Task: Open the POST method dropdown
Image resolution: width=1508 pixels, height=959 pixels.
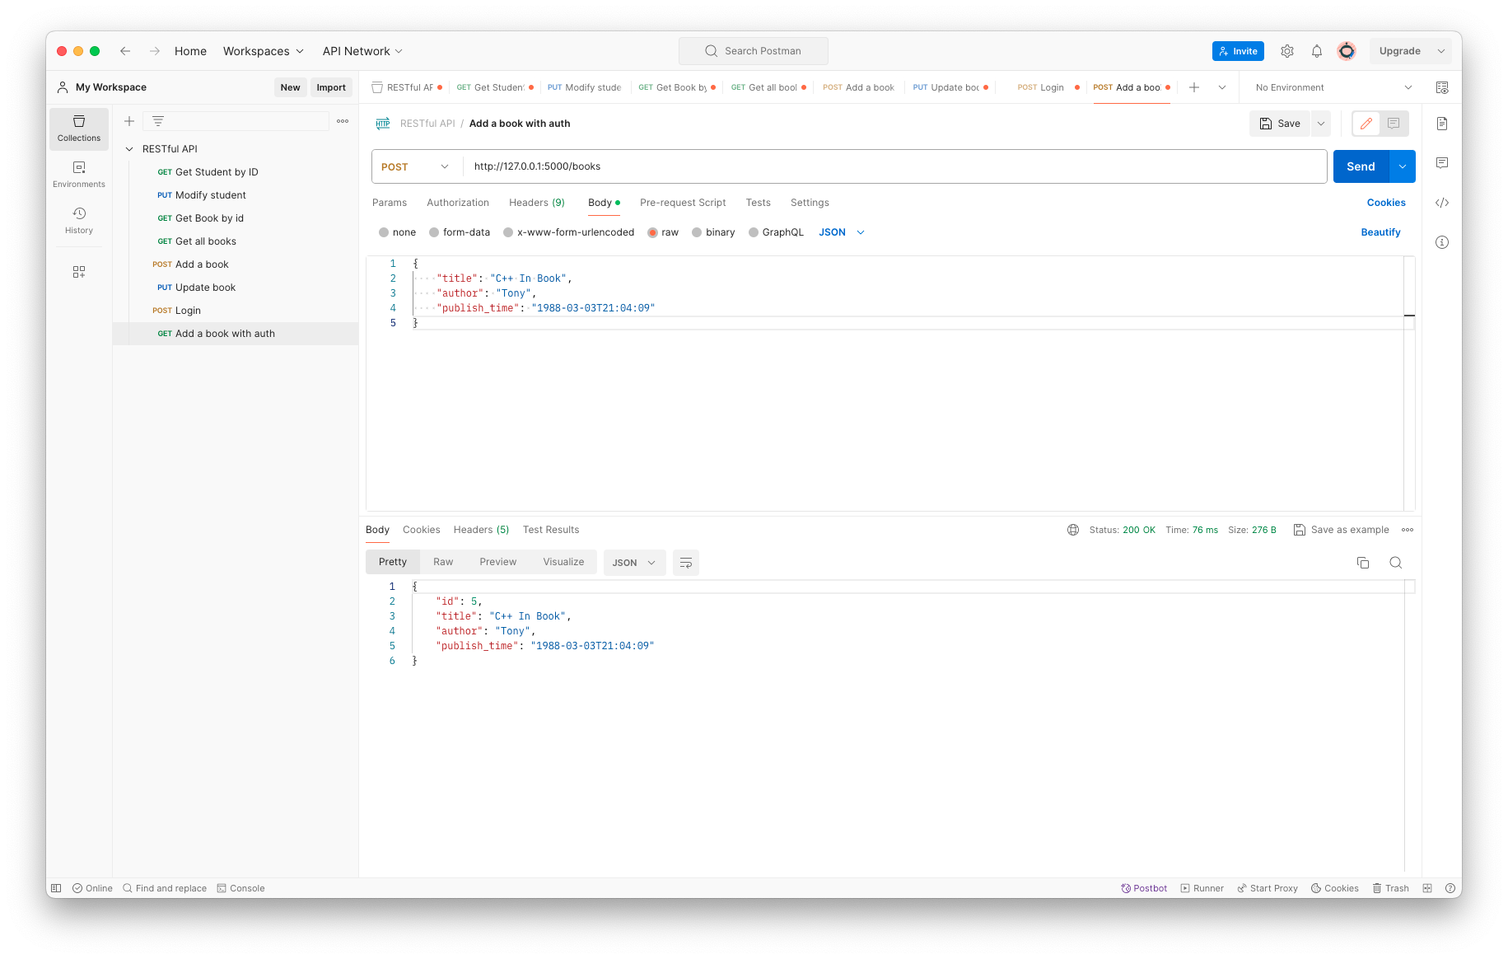Action: 415,166
